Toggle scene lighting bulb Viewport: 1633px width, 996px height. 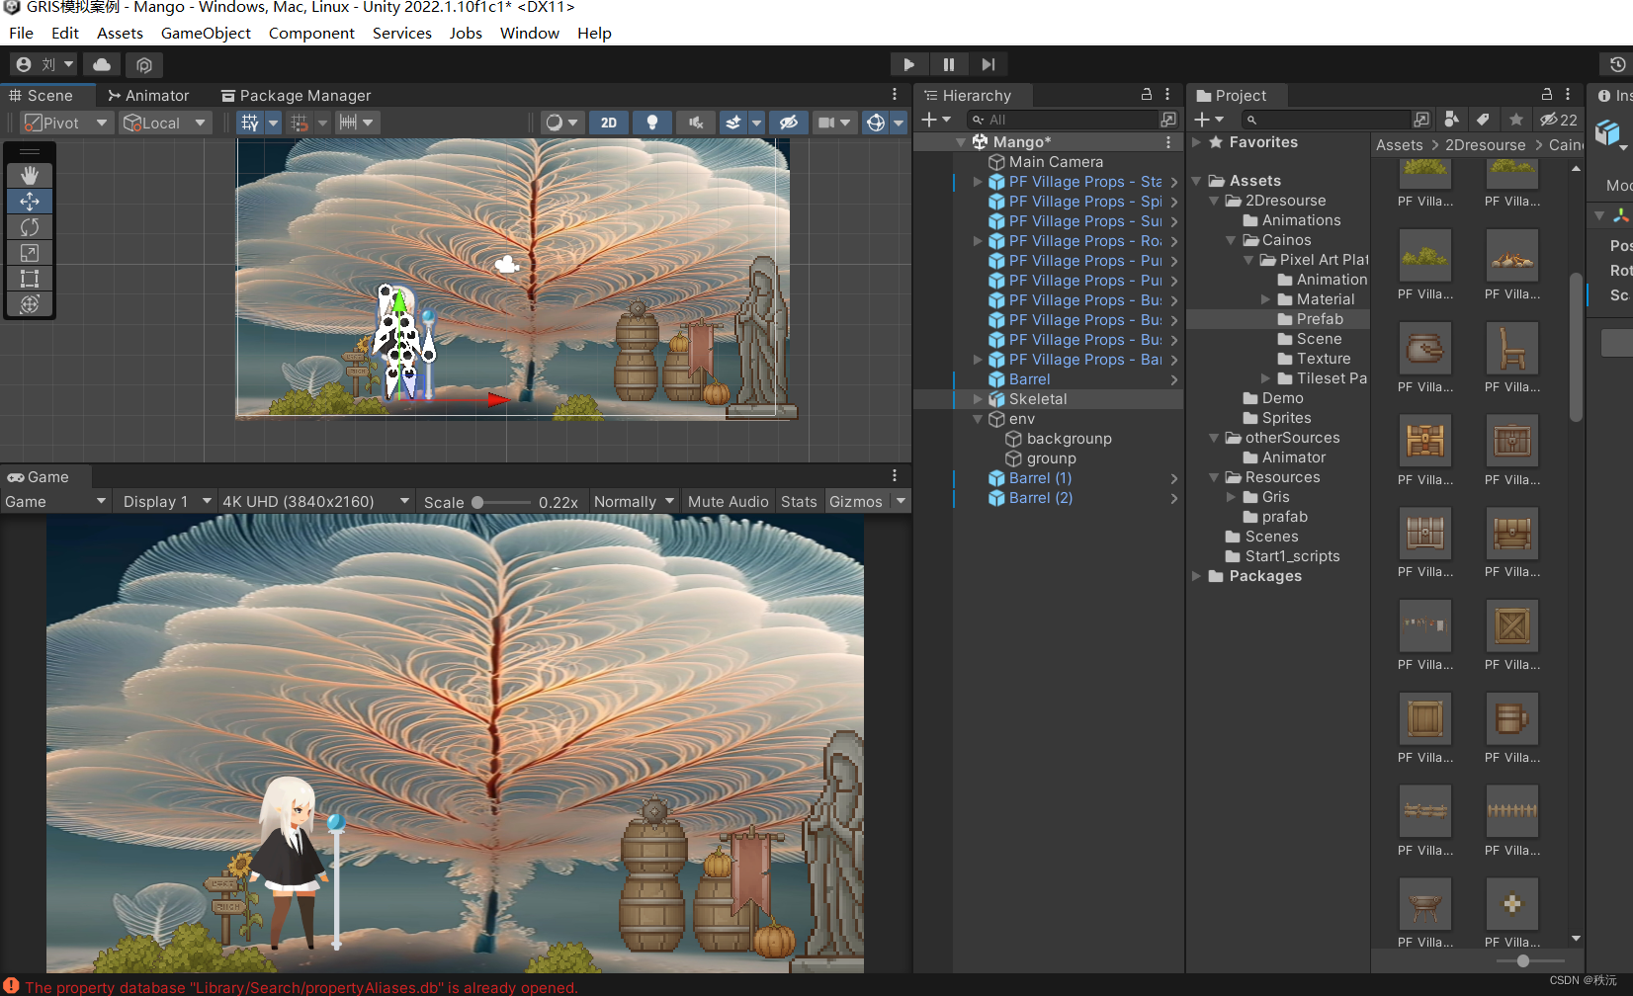pyautogui.click(x=651, y=123)
